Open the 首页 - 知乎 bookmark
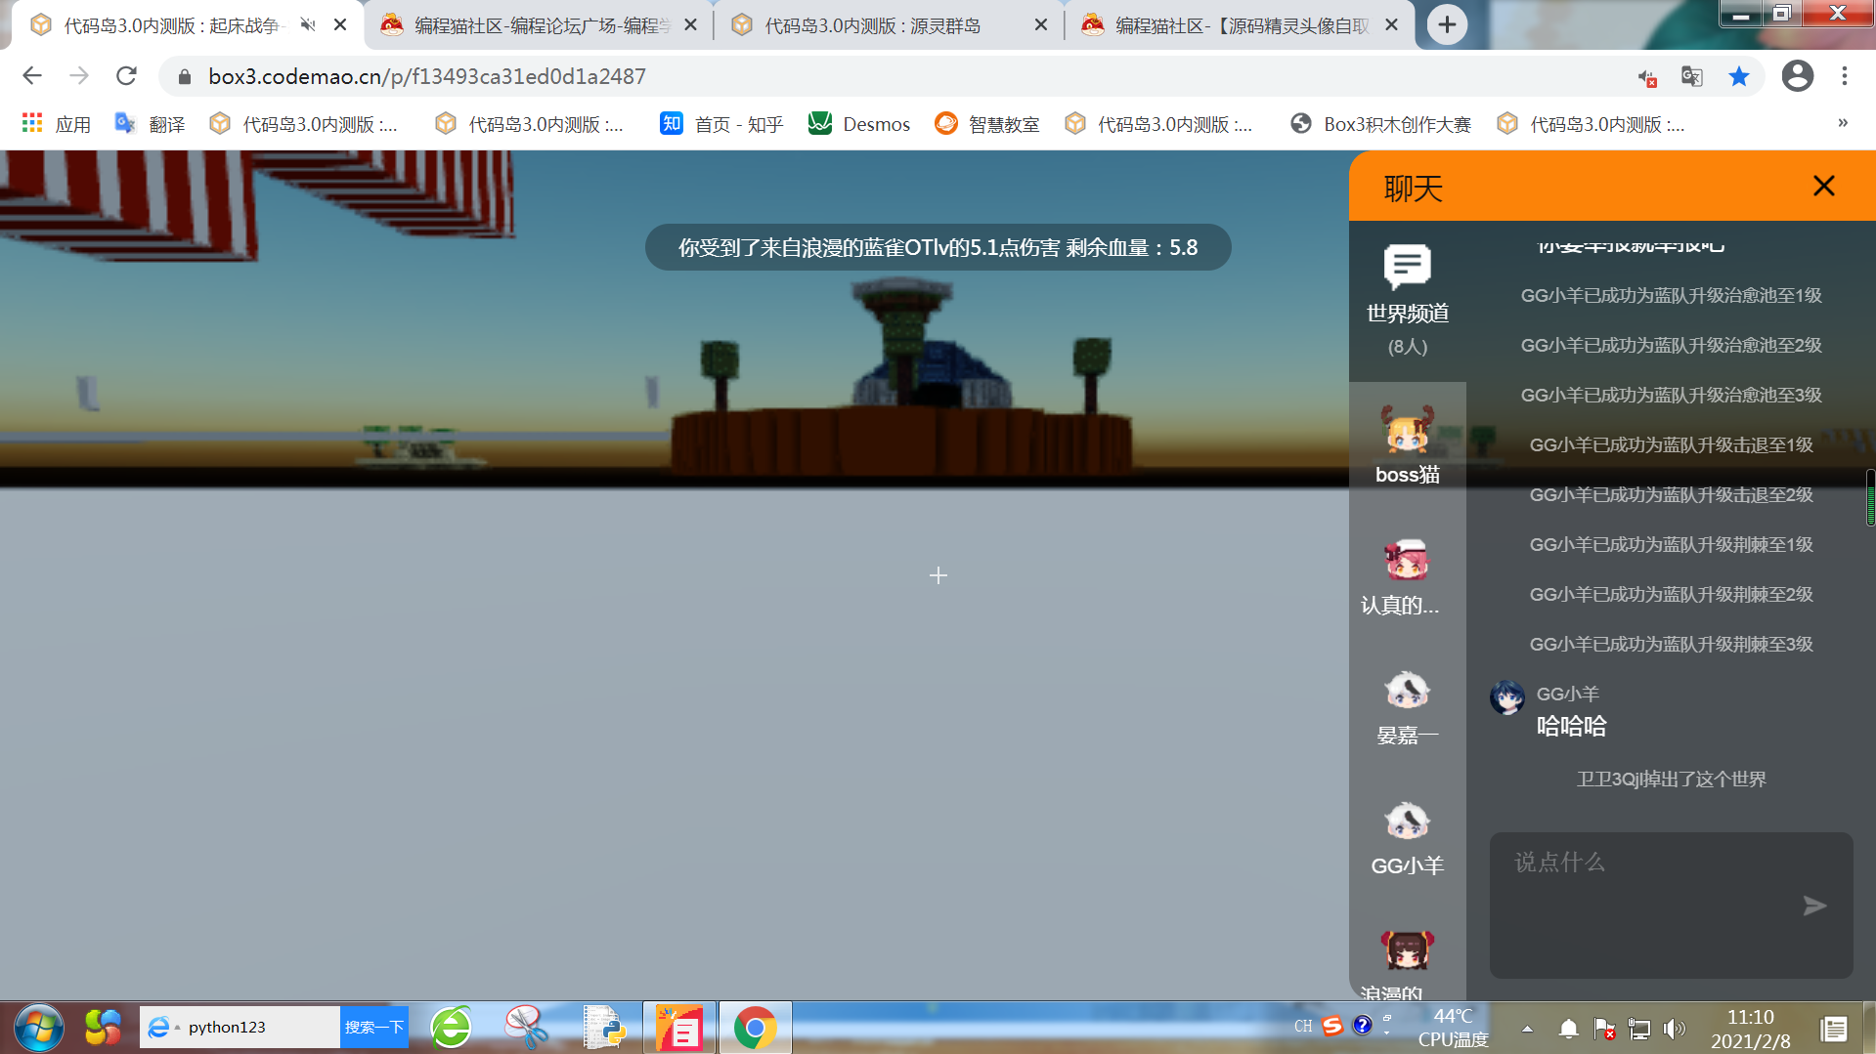1876x1054 pixels. pyautogui.click(x=721, y=124)
